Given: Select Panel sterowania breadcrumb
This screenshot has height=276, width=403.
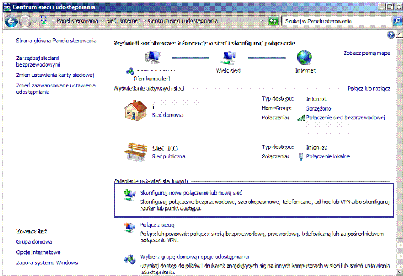Looking at the screenshot, I should point(77,21).
